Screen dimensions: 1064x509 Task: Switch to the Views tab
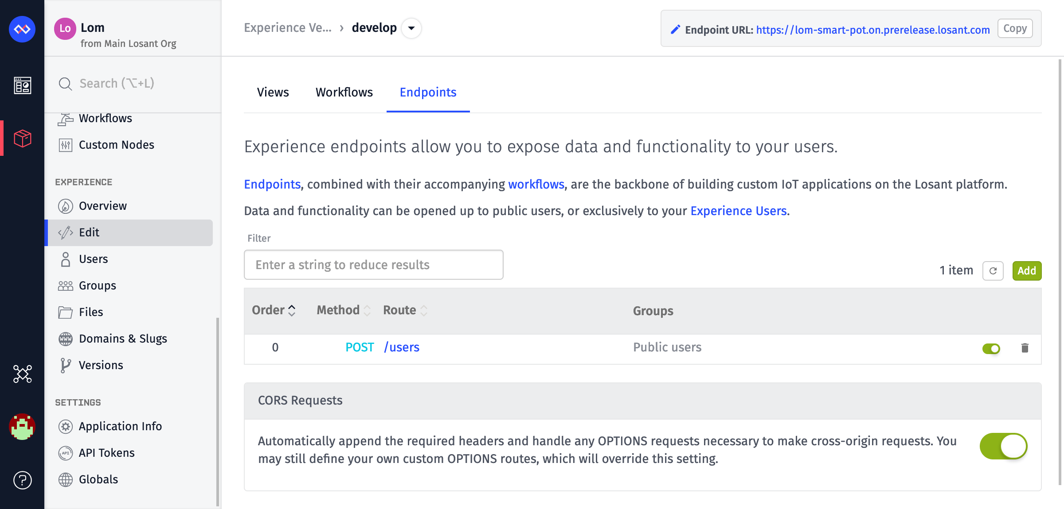273,92
